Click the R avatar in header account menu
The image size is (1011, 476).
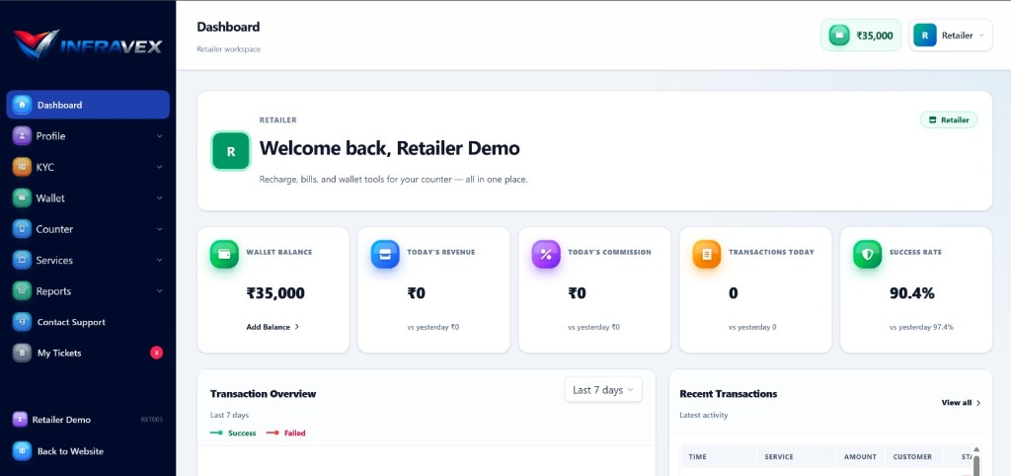tap(924, 36)
